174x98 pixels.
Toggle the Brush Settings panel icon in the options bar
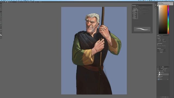[x=8, y=2]
